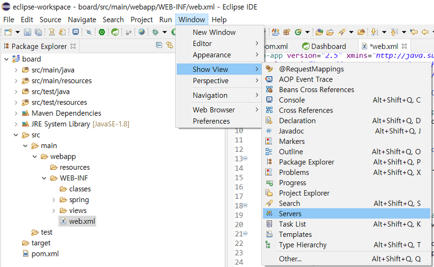The width and height of the screenshot is (434, 267).
Task: Toggle the fold marker on line 18
Action: [x=245, y=205]
